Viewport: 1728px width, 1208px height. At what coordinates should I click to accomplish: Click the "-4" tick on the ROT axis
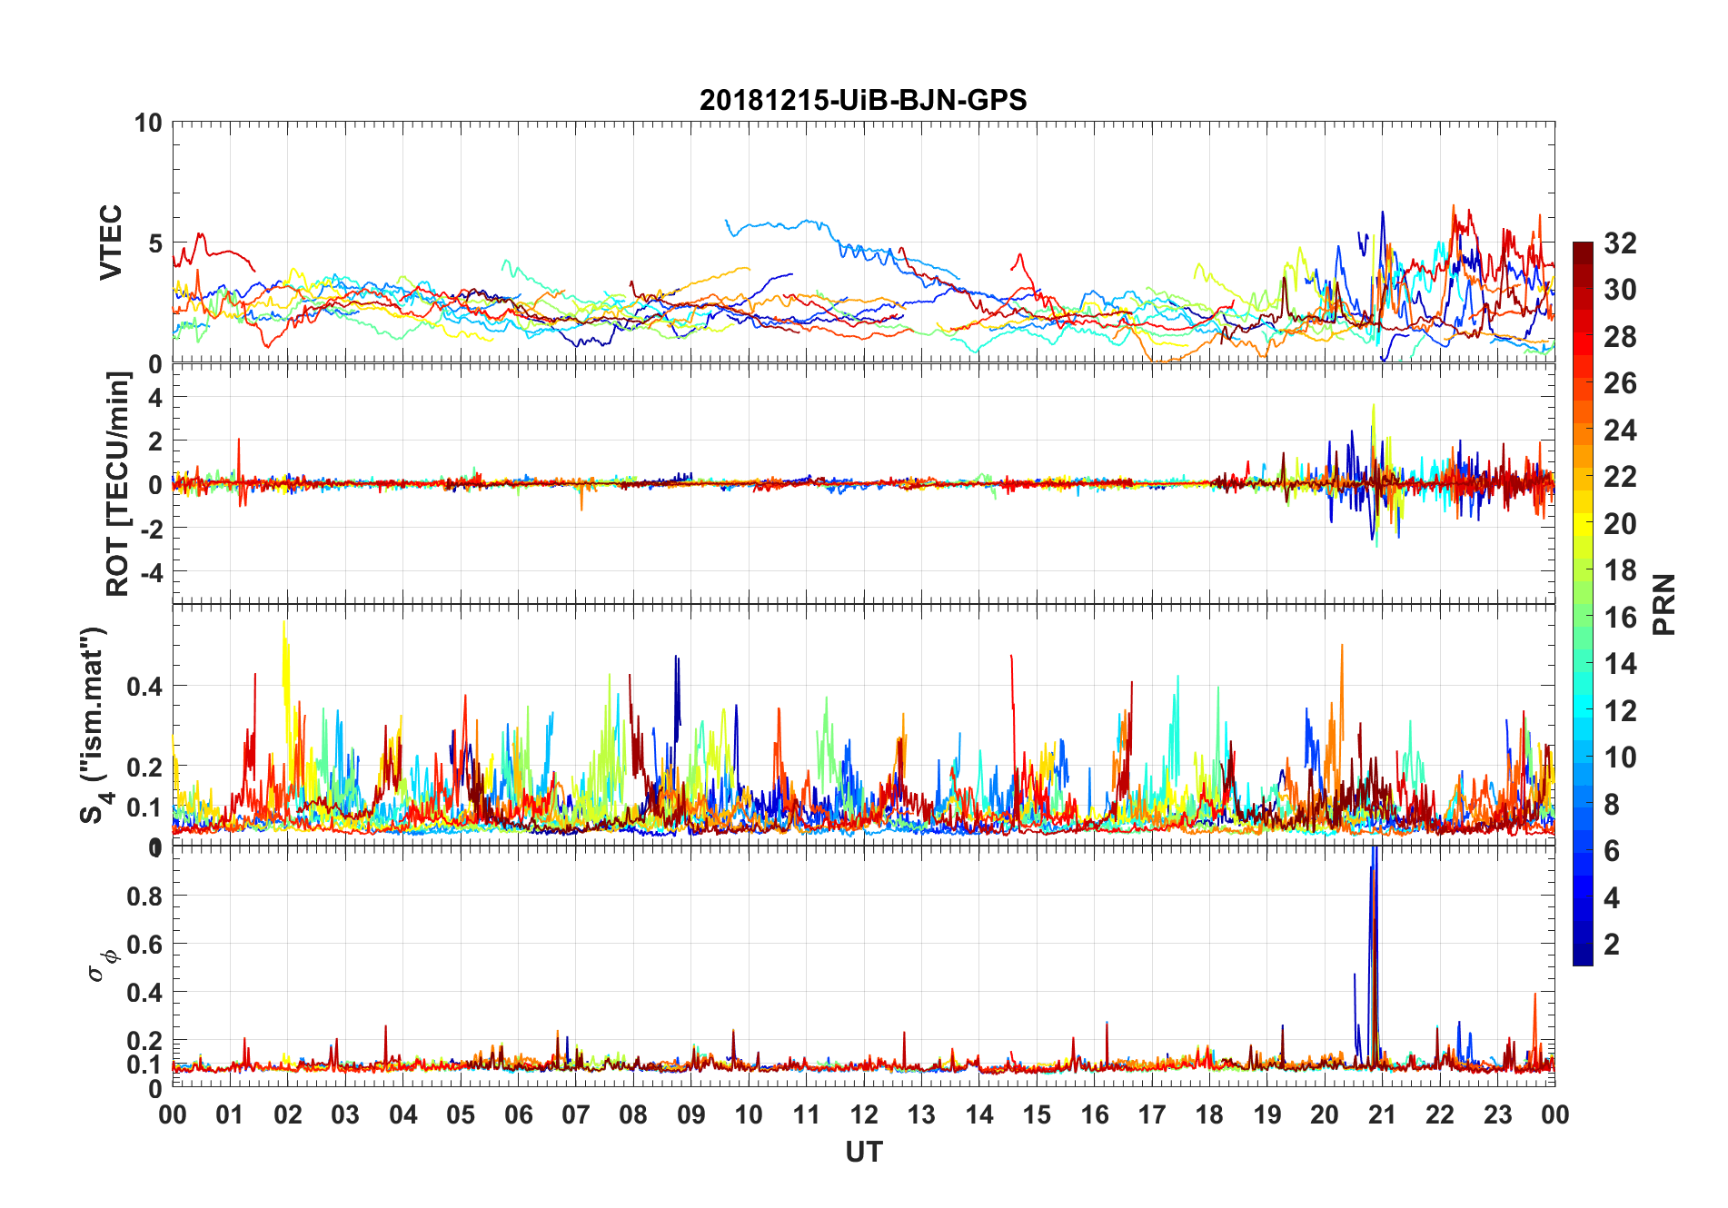151,572
